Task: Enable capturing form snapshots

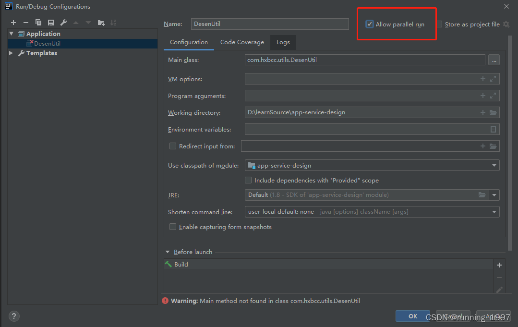Action: [x=173, y=227]
